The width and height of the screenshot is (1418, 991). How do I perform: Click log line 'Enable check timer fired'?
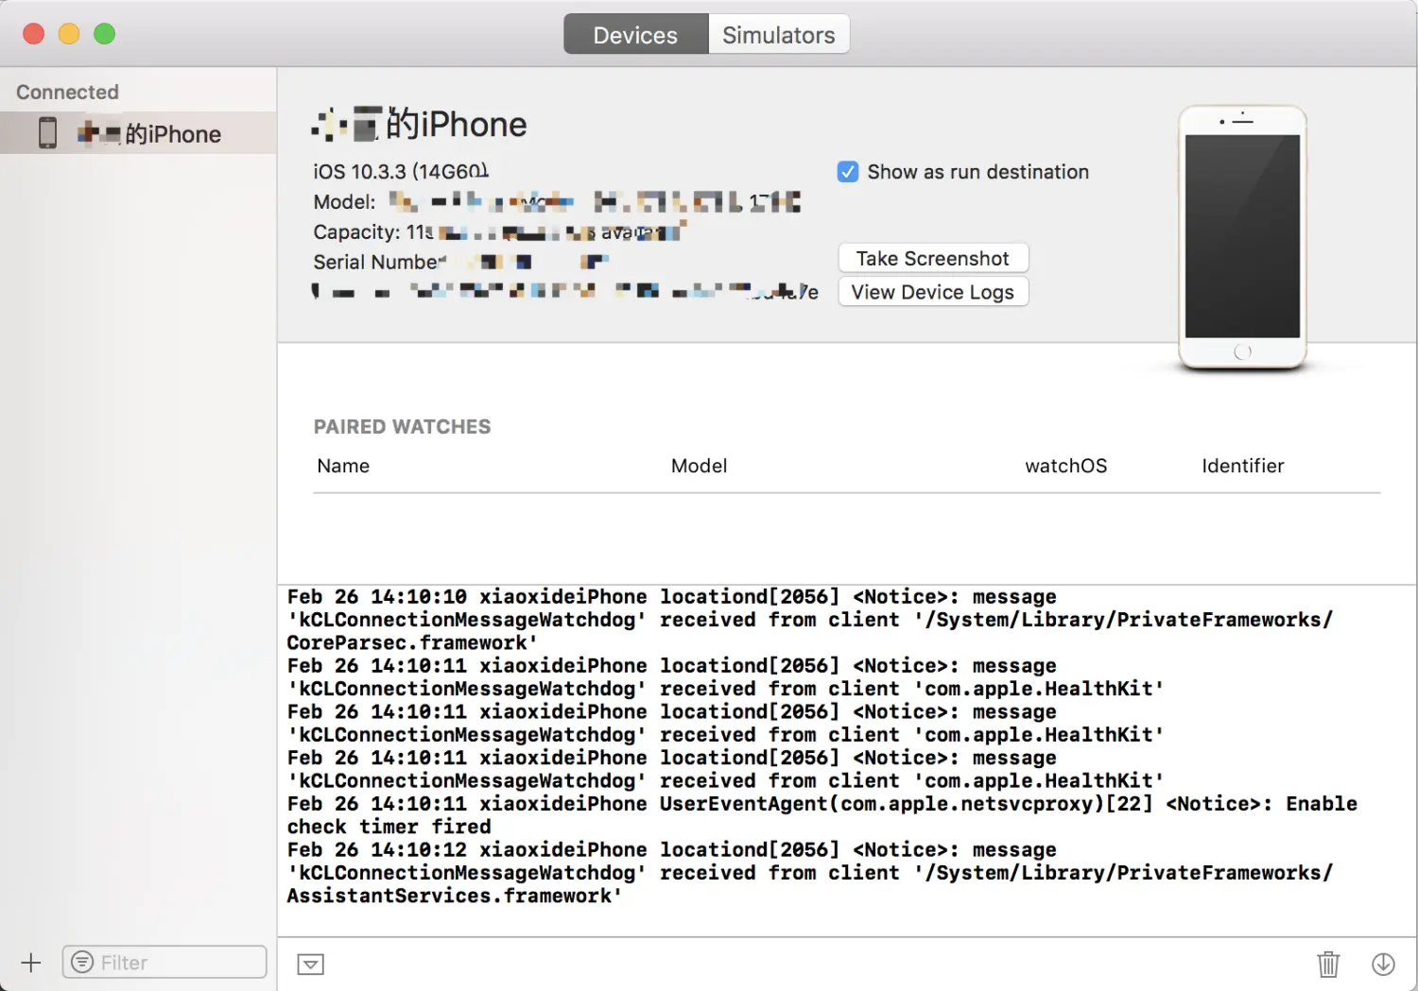tap(822, 815)
